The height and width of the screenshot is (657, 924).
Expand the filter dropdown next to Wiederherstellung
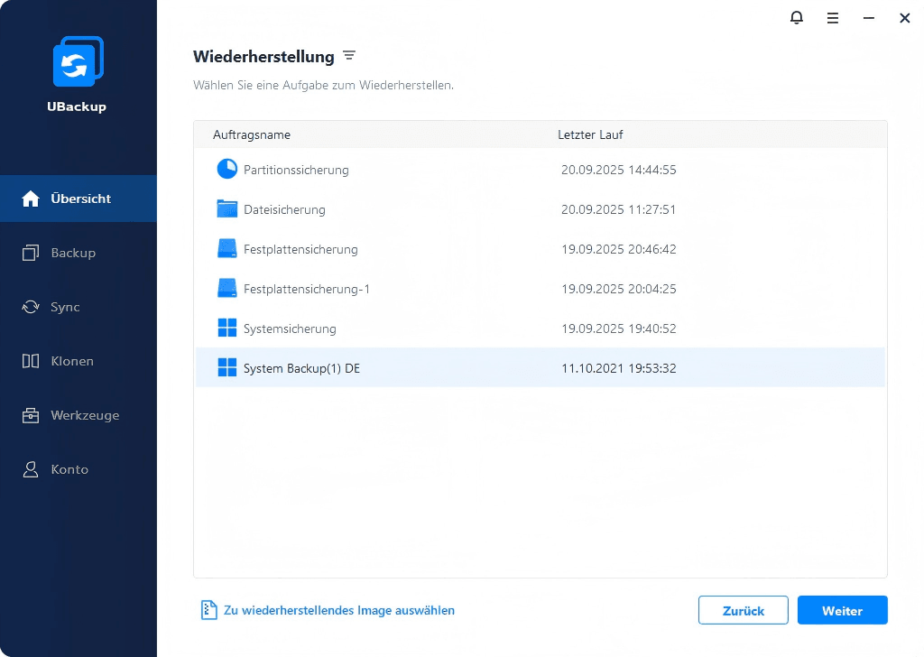349,56
